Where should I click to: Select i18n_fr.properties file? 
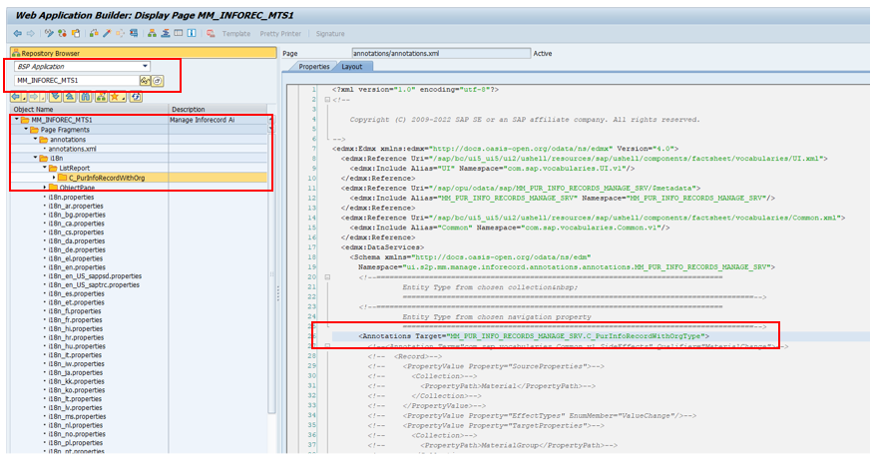76,320
